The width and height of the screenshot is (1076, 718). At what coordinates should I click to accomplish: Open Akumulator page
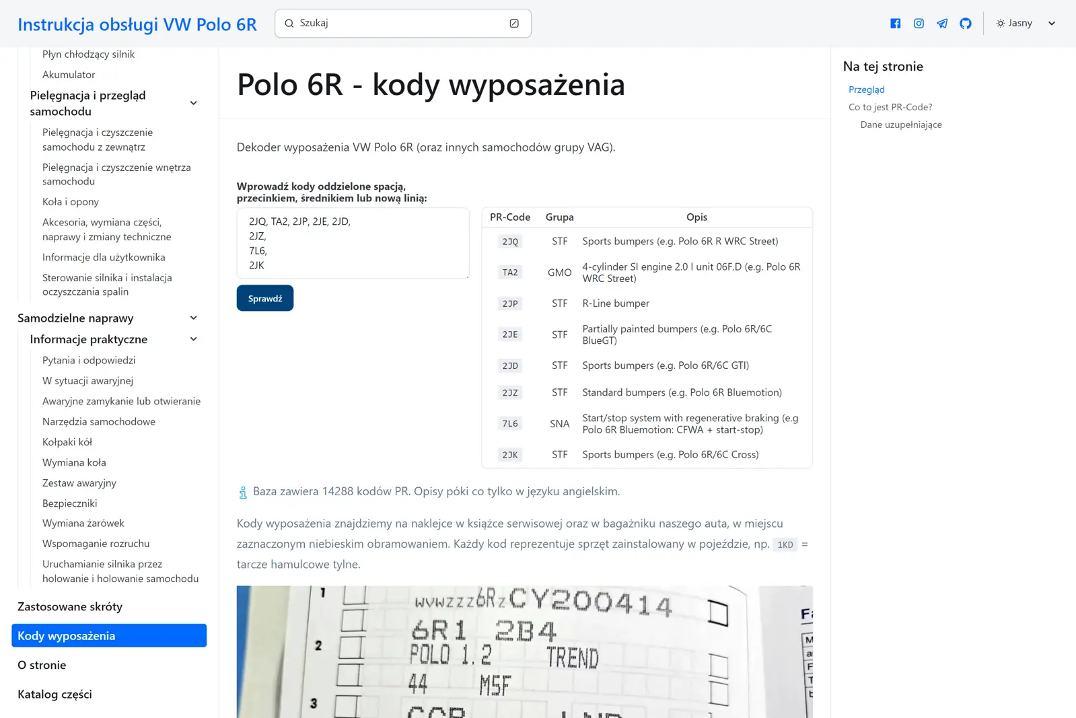pyautogui.click(x=69, y=75)
